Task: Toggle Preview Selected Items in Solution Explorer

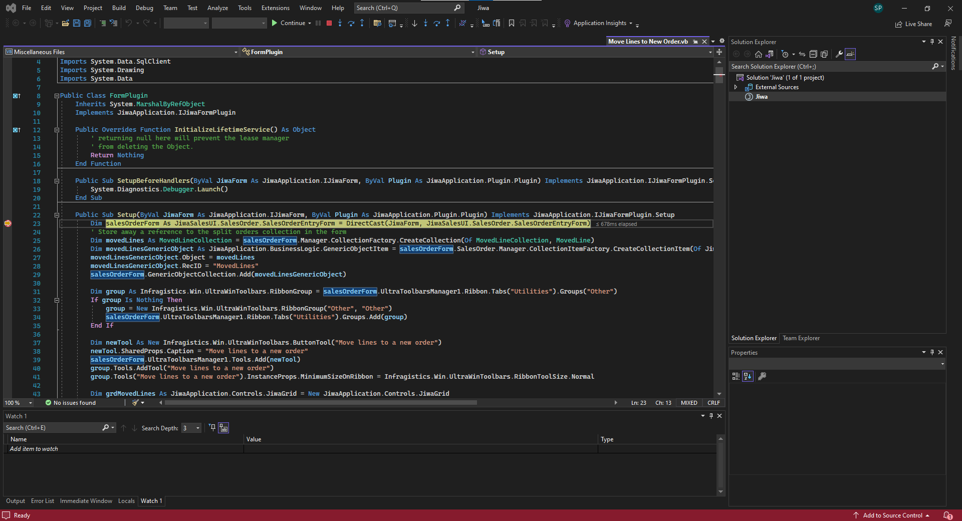Action: [x=850, y=54]
